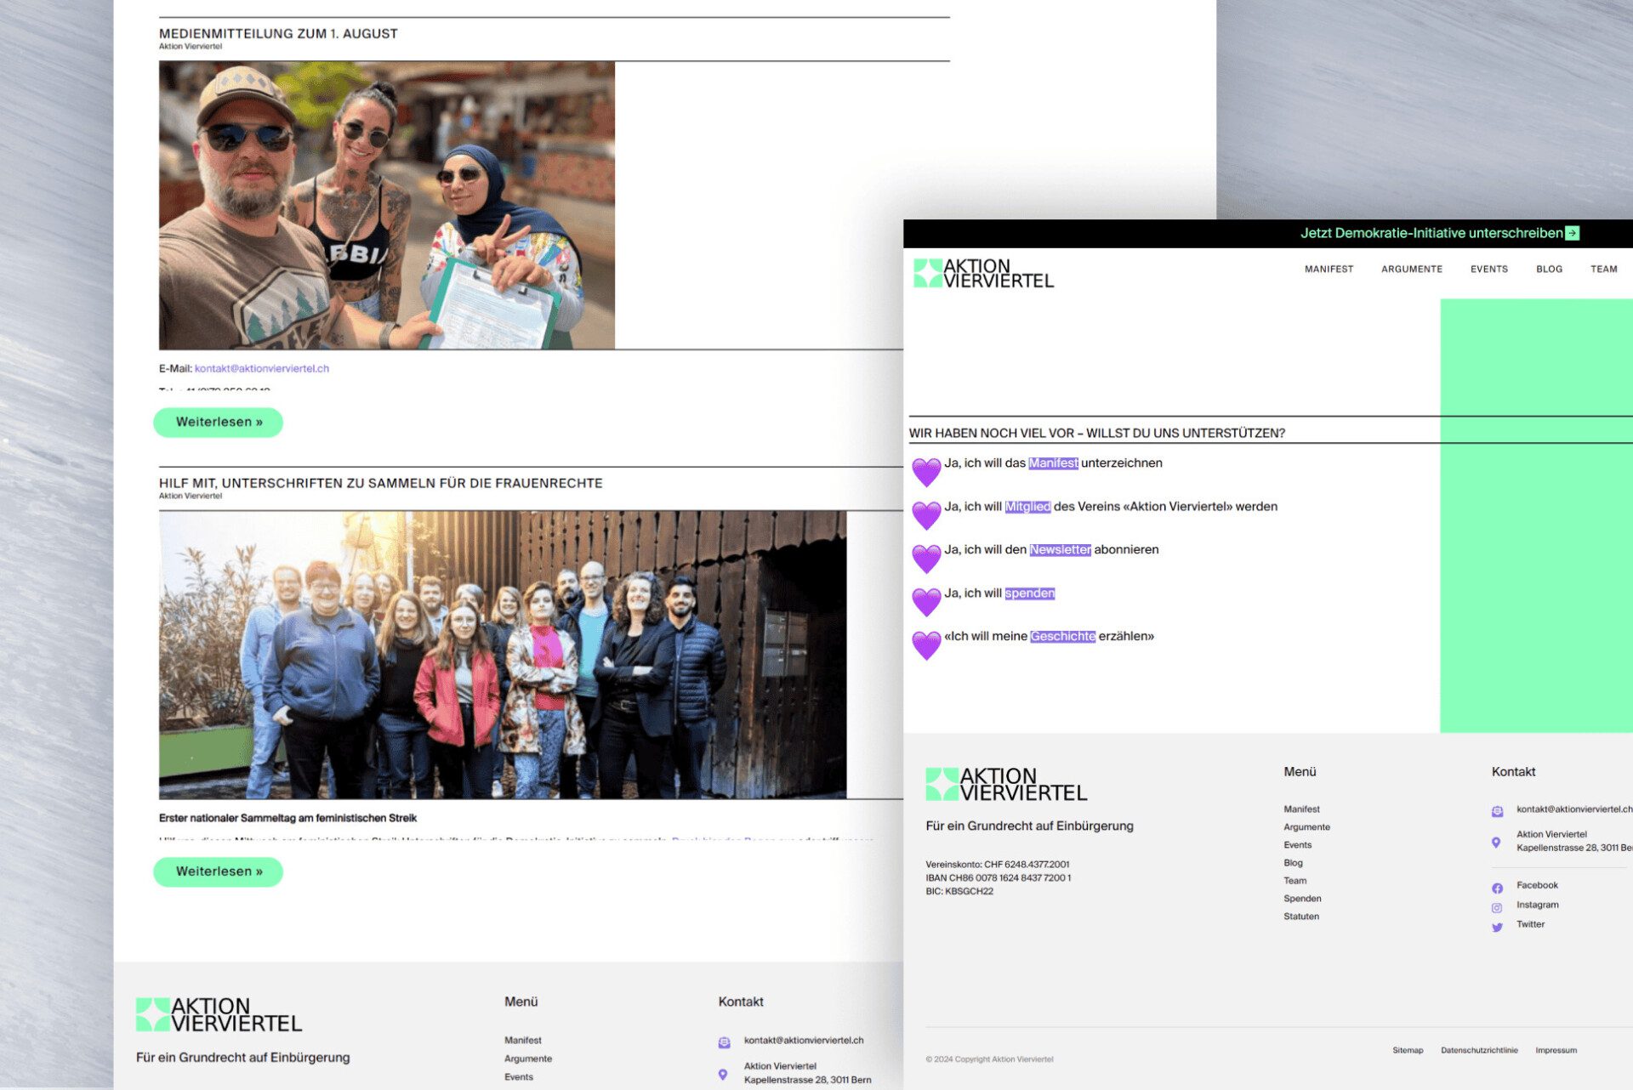Screen dimensions: 1633x1090
Task: Open the group photo thumbnail of Sammeltag article
Action: [502, 654]
